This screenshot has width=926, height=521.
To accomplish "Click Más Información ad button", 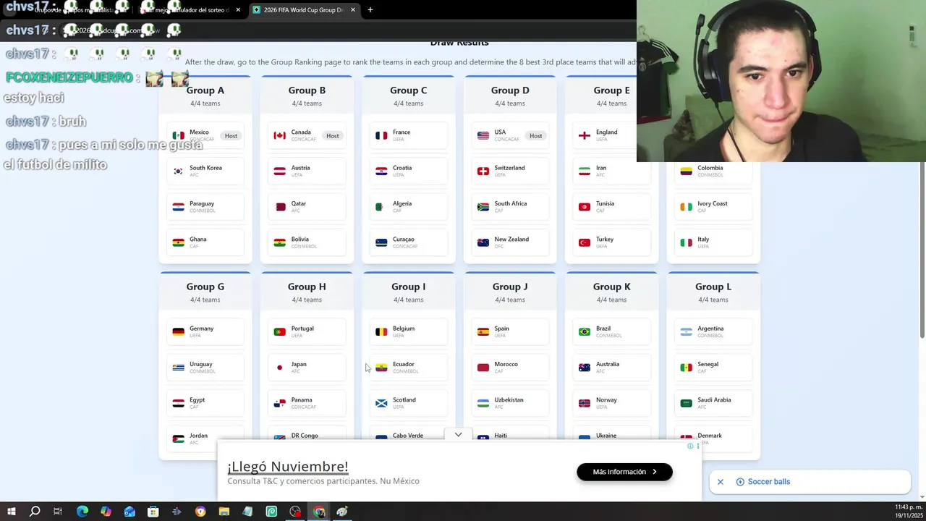I will [x=624, y=472].
